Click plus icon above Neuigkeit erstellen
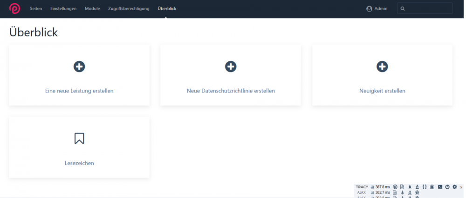The width and height of the screenshot is (466, 198). point(382,67)
